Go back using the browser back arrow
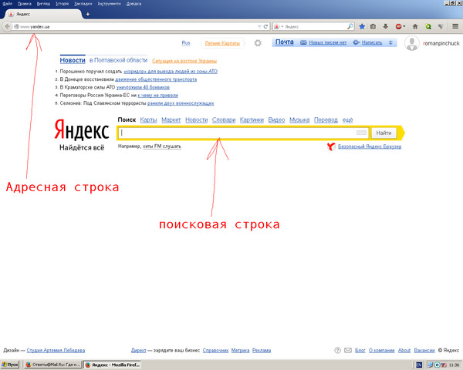 point(7,26)
